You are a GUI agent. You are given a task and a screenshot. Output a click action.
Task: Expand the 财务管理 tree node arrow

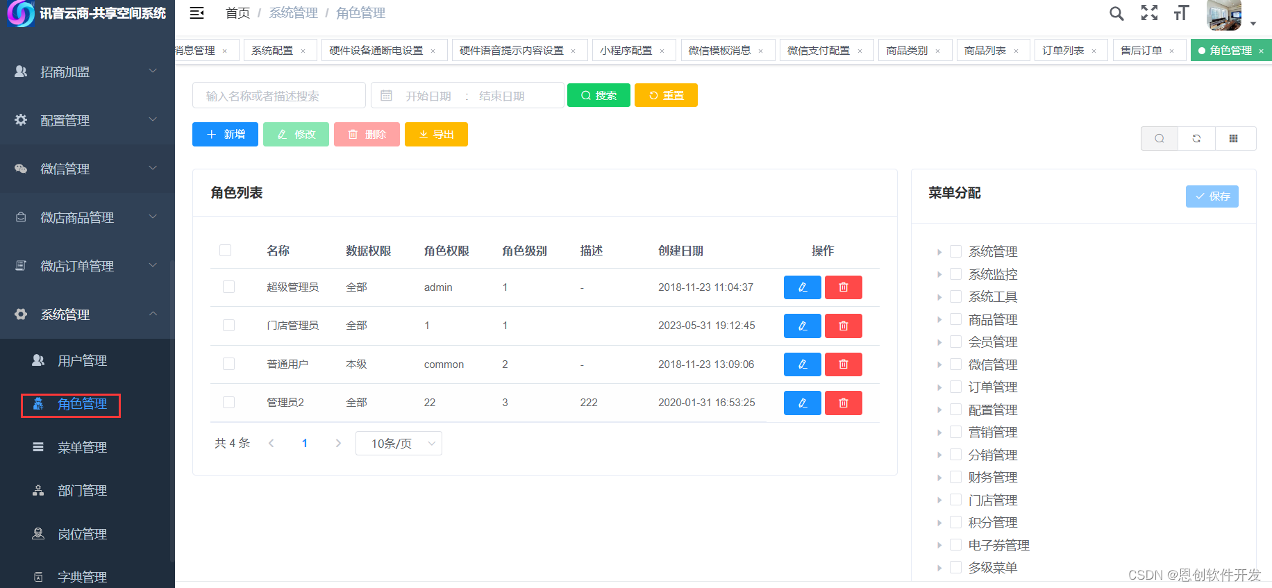click(939, 478)
